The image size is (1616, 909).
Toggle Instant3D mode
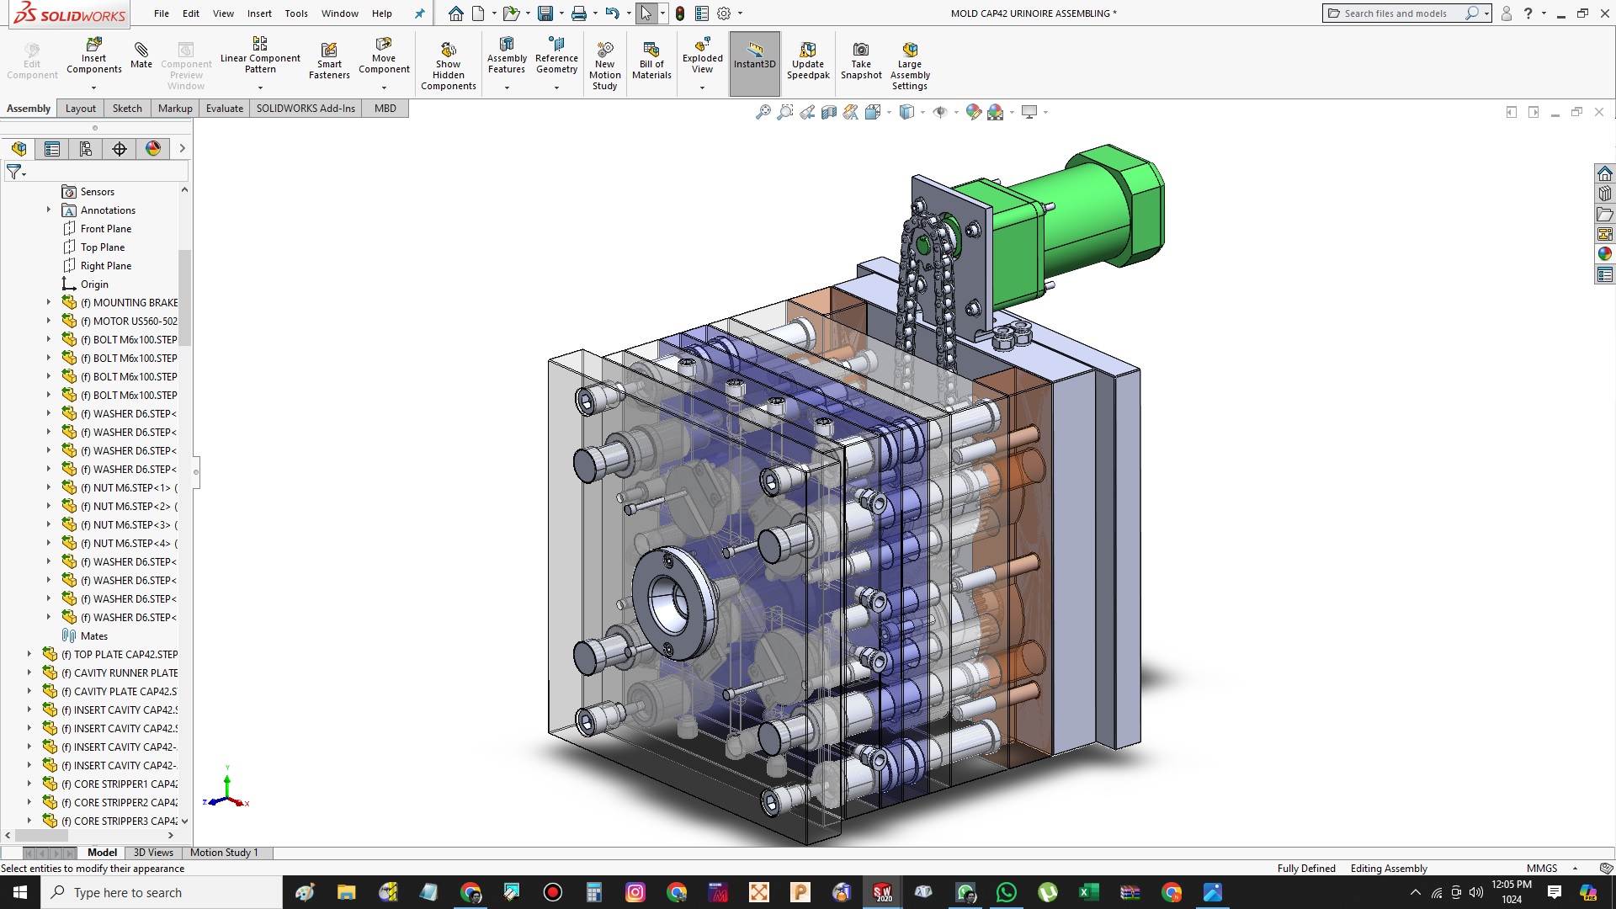pos(754,61)
